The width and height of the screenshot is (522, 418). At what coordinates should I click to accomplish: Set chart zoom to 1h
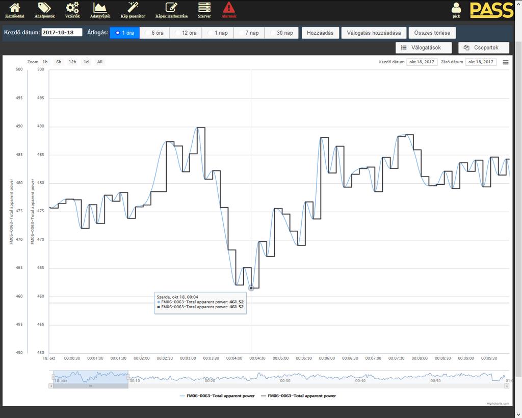coord(45,62)
